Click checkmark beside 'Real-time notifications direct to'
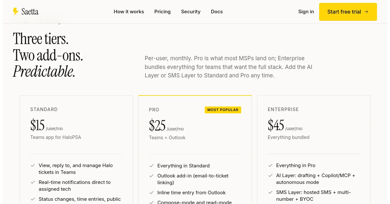Screen dimensions: 390x204 [33, 182]
